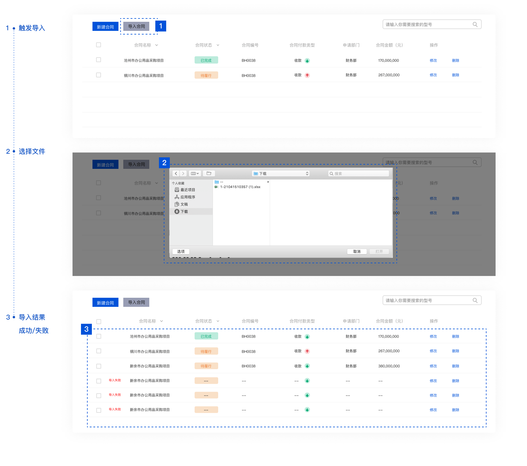
Task: Click 修改 for 沧州市 row in 导入结果 table
Action: point(433,336)
